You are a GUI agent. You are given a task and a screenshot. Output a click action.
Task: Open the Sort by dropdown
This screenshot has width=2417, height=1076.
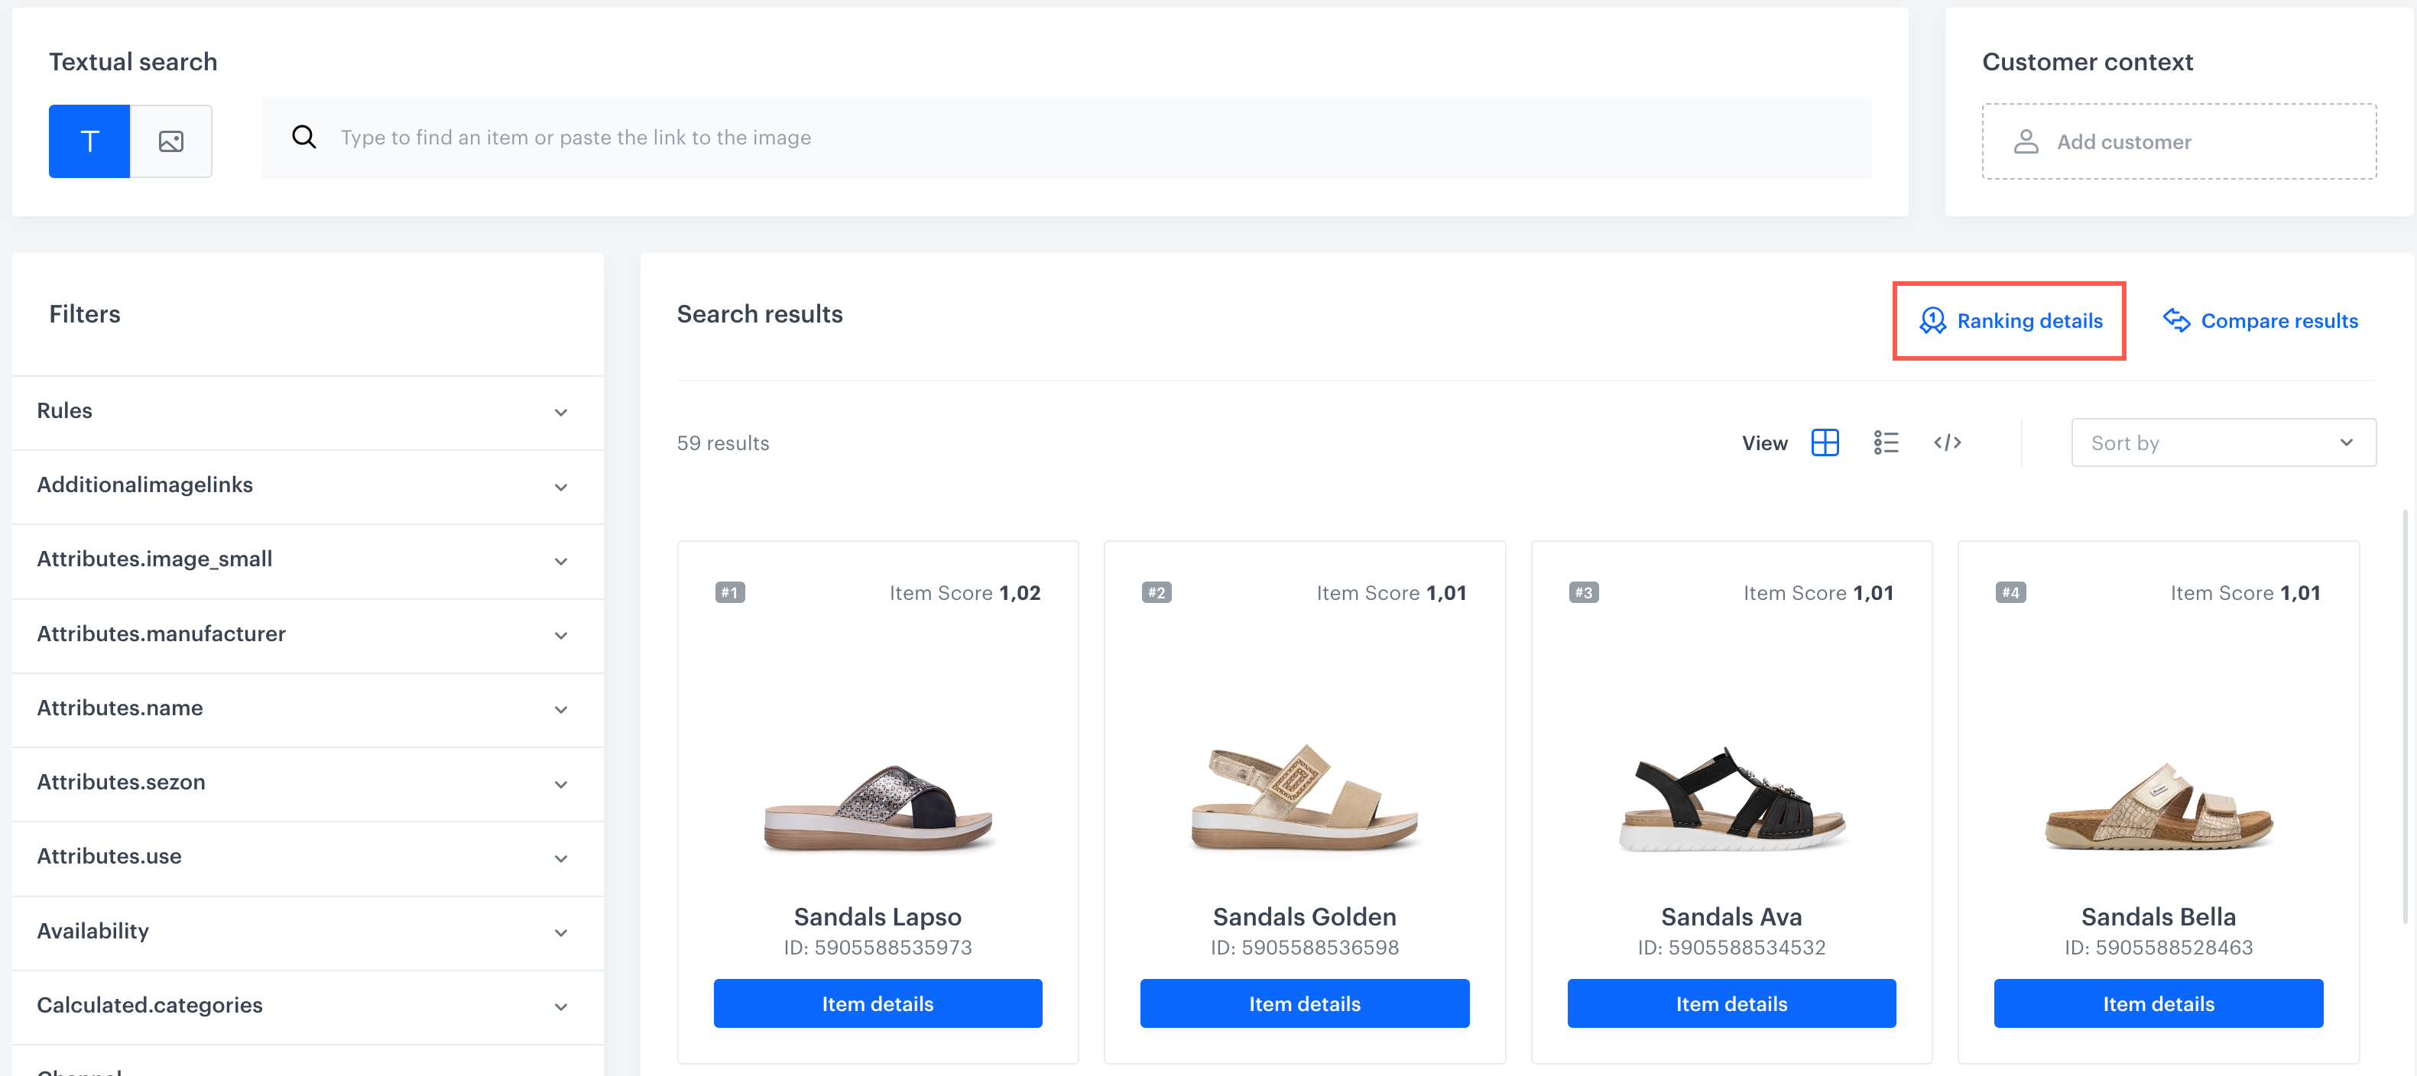click(x=2223, y=442)
